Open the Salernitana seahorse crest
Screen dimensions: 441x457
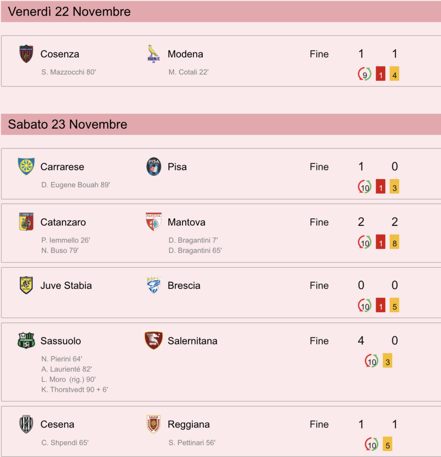click(x=154, y=341)
